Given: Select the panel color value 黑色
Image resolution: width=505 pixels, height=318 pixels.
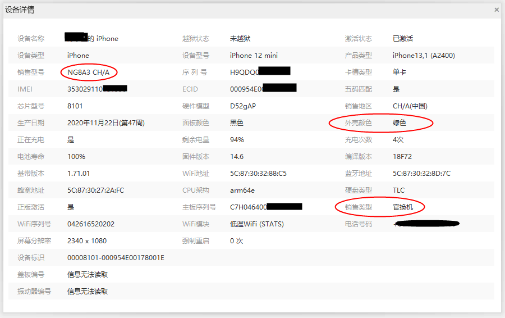Looking at the screenshot, I should (237, 123).
